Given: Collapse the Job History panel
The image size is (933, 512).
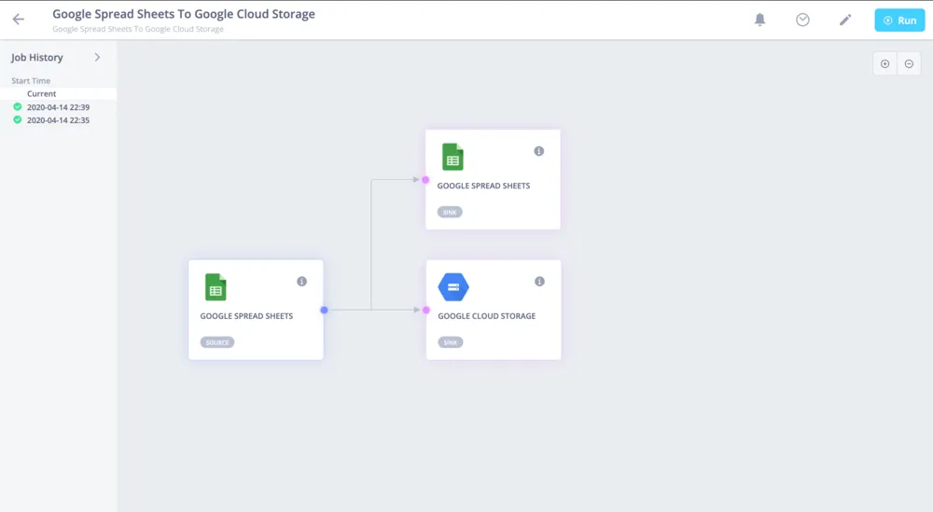Looking at the screenshot, I should [97, 58].
